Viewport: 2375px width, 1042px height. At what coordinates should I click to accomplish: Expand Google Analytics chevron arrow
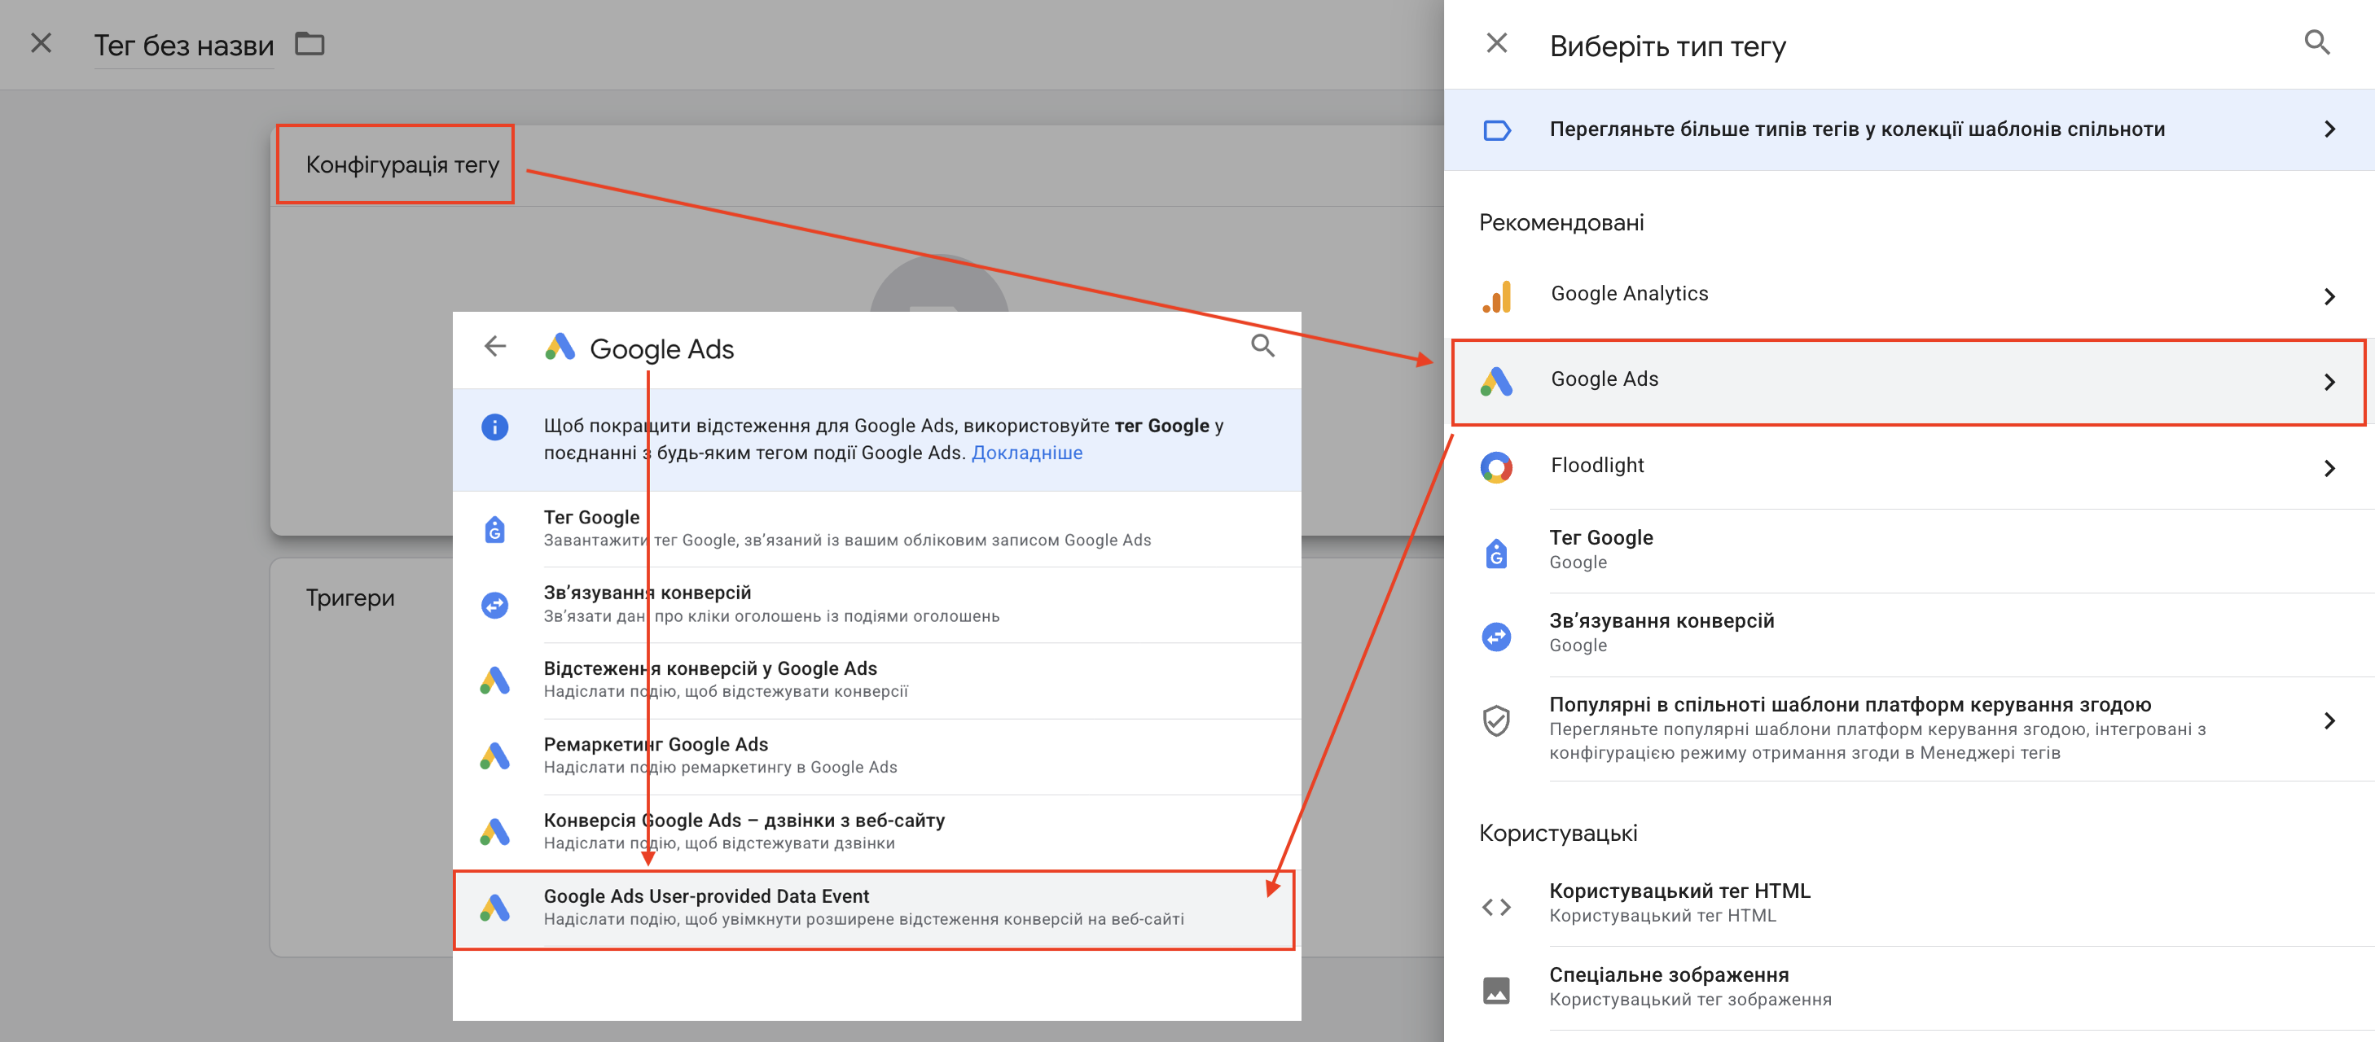(x=2330, y=296)
